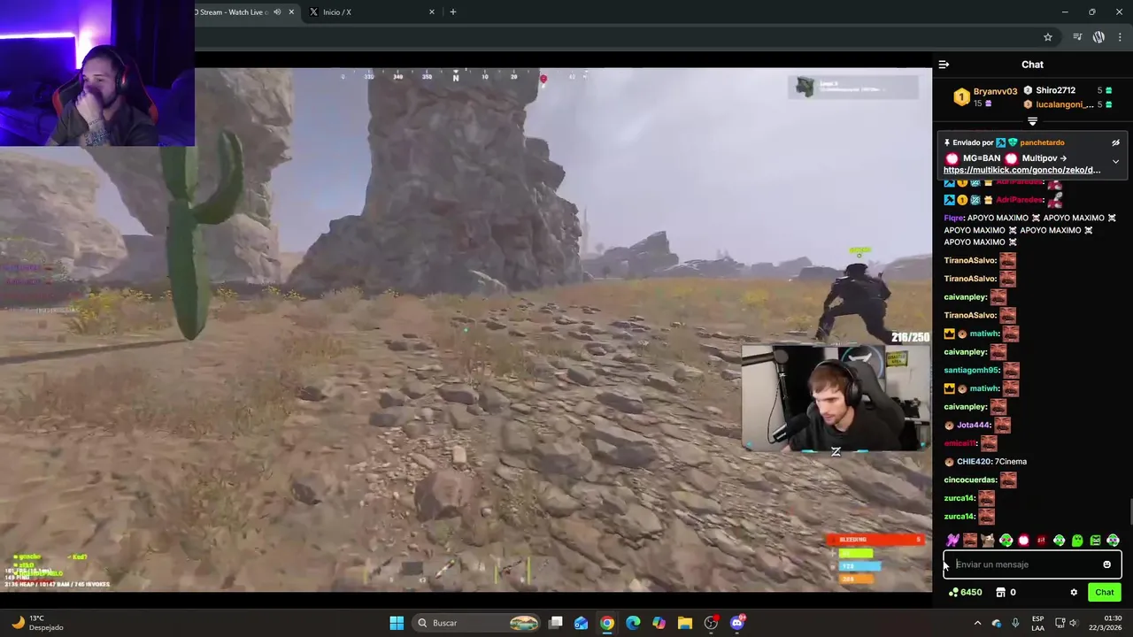1133x637 pixels.
Task: Open the Chrome three-dot menu
Action: click(x=1120, y=37)
